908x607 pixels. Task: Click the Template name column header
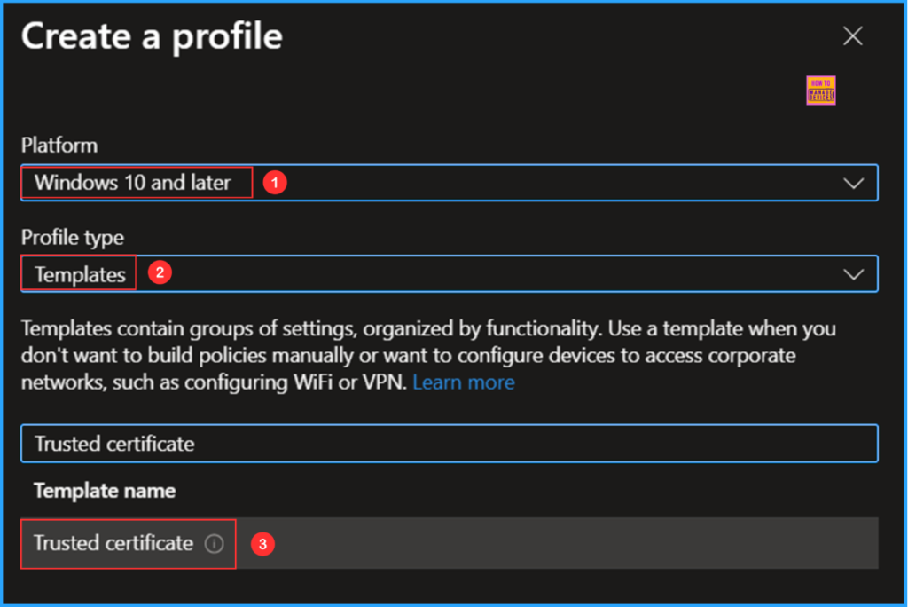[x=105, y=491]
